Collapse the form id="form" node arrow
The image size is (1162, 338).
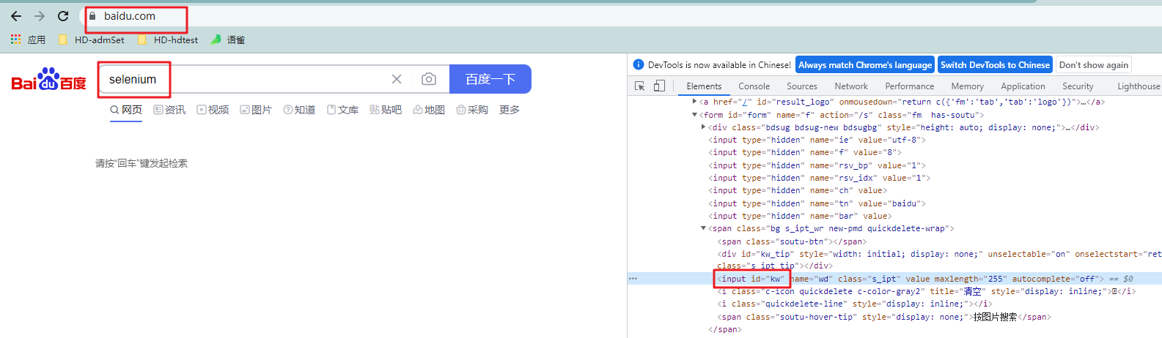(694, 115)
